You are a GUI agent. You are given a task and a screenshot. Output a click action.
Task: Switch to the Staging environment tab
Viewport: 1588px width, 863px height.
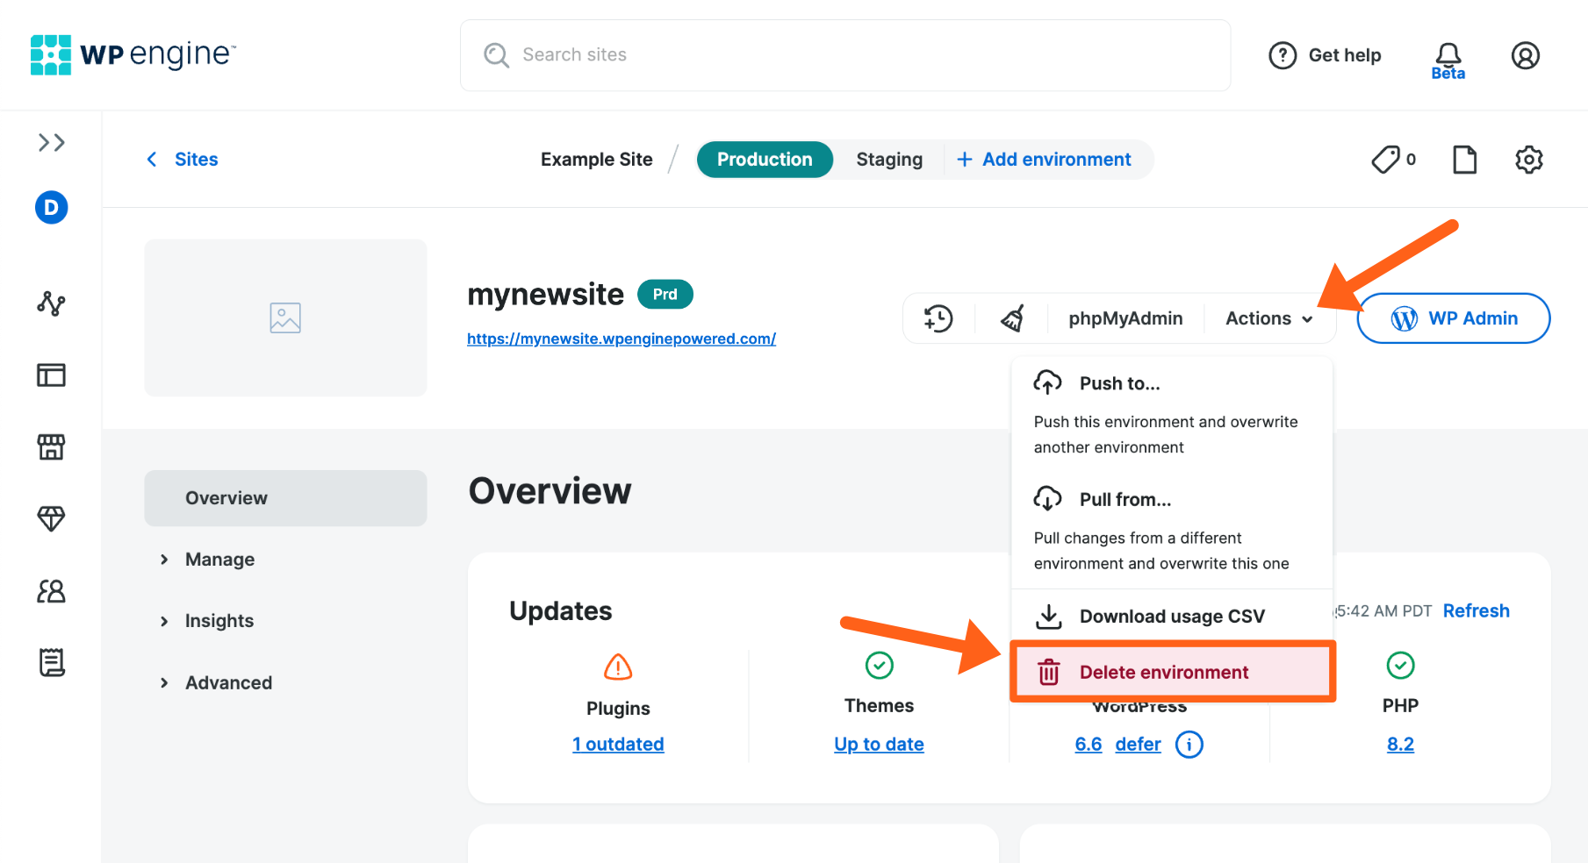pyautogui.click(x=888, y=159)
